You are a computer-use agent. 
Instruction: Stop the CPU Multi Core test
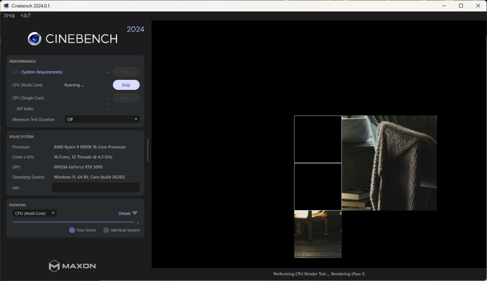126,85
